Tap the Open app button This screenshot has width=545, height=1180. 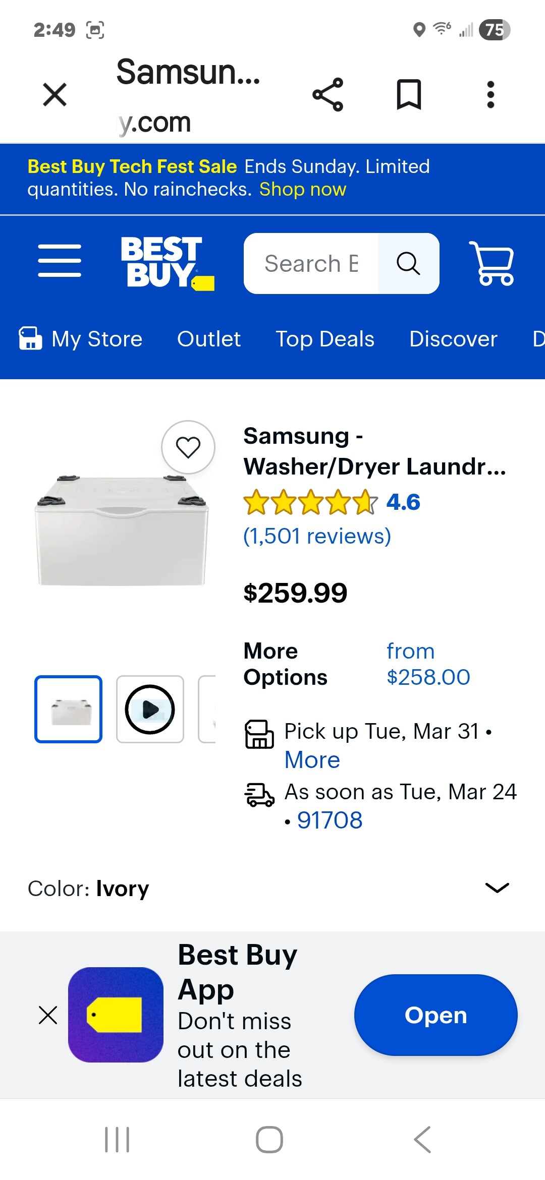[435, 1015]
